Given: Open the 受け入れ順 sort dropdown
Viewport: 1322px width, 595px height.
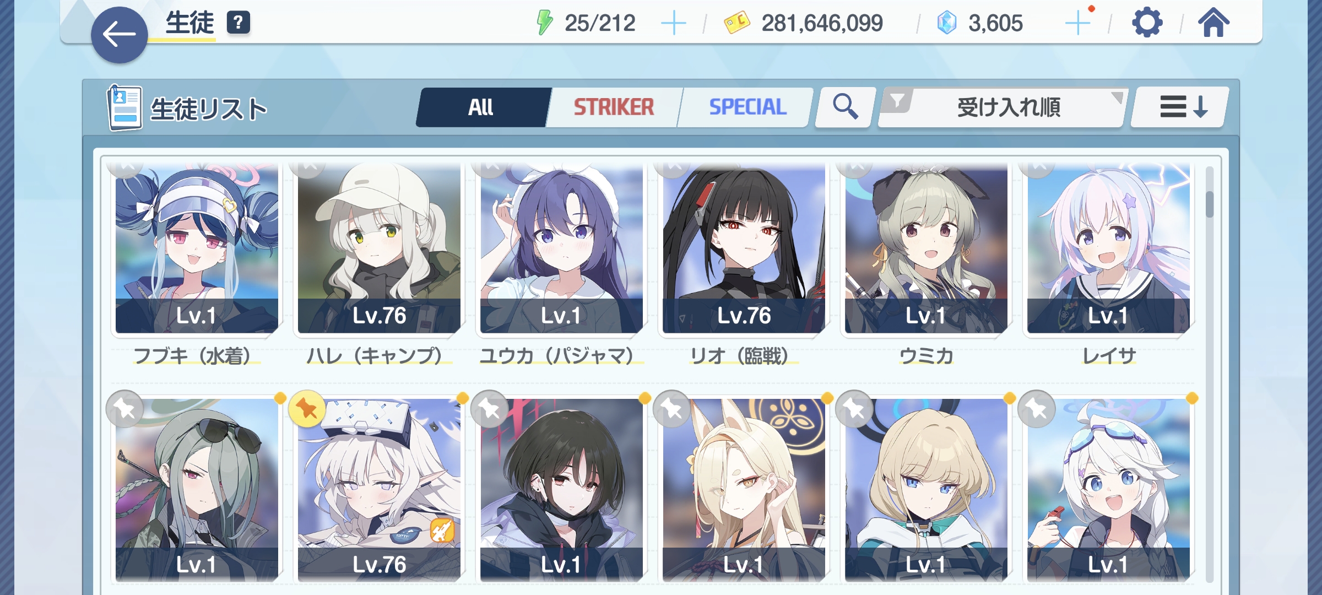Looking at the screenshot, I should 1003,107.
